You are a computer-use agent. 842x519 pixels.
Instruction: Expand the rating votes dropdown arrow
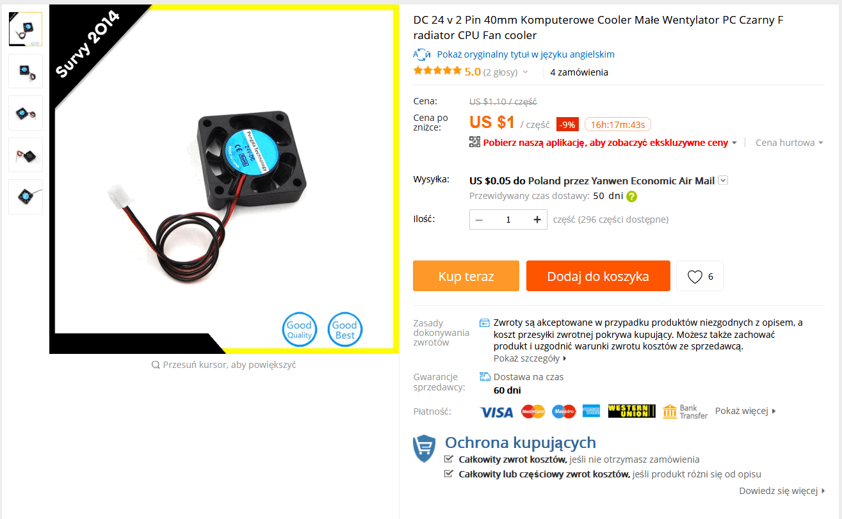point(525,72)
